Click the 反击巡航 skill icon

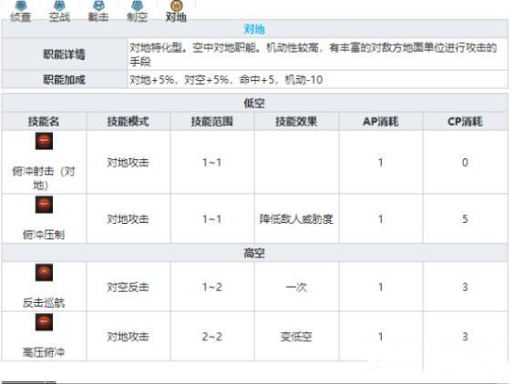click(x=44, y=272)
